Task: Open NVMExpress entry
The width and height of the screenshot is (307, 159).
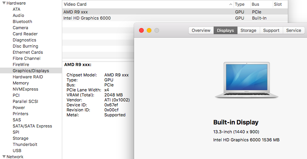Action: (x=25, y=89)
